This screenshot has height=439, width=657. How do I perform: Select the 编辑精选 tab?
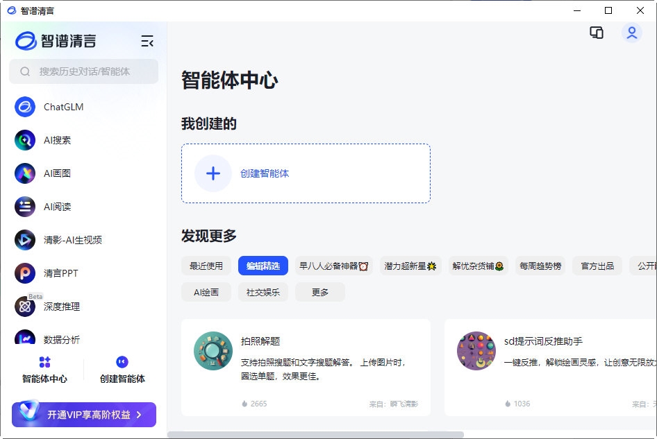pos(263,266)
